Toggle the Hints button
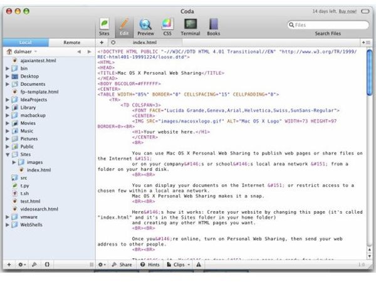The width and height of the screenshot is (376, 282). (150, 264)
